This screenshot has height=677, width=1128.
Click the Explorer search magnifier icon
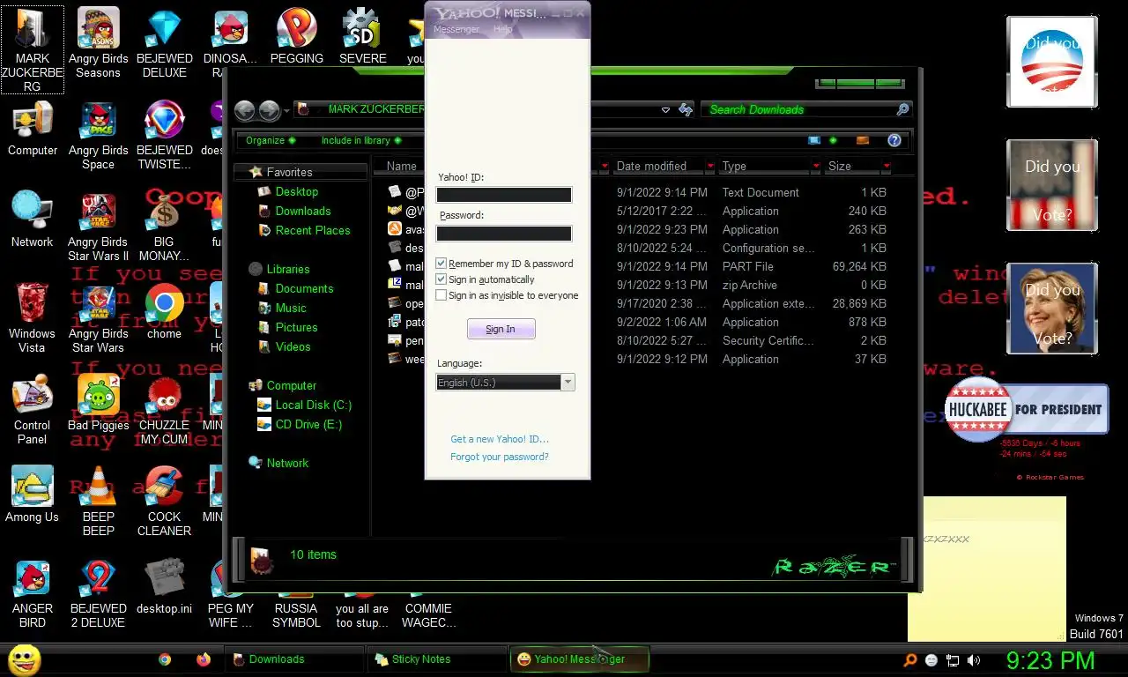pos(902,109)
